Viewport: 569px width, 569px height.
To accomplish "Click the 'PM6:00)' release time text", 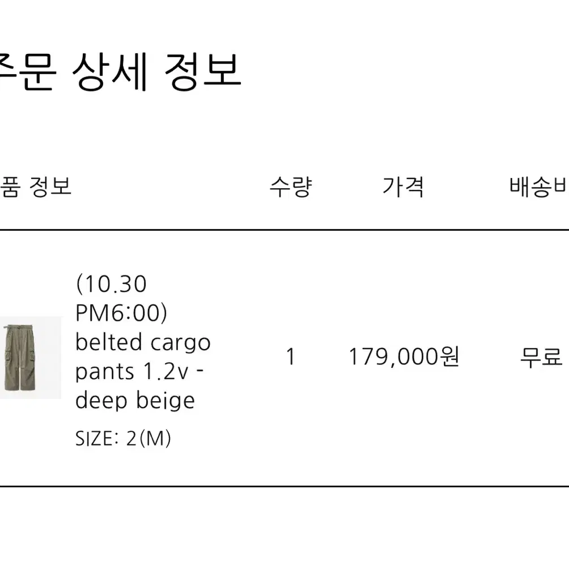I will pyautogui.click(x=121, y=313).
